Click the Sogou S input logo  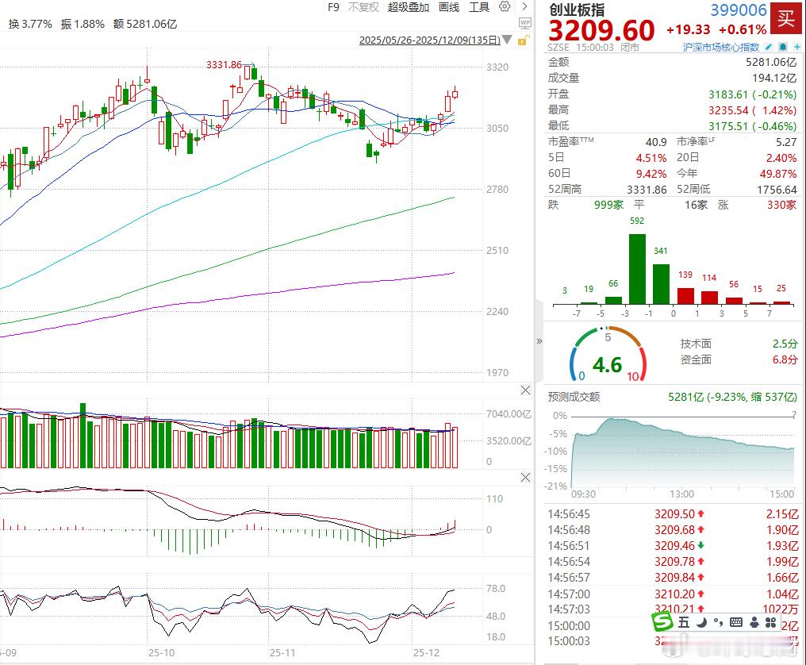click(x=662, y=622)
